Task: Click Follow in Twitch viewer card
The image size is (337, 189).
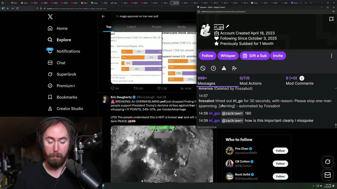Action: click(207, 56)
